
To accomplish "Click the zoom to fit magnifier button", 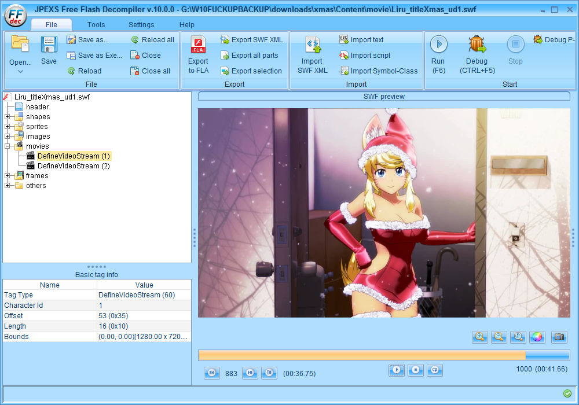I will tap(518, 337).
